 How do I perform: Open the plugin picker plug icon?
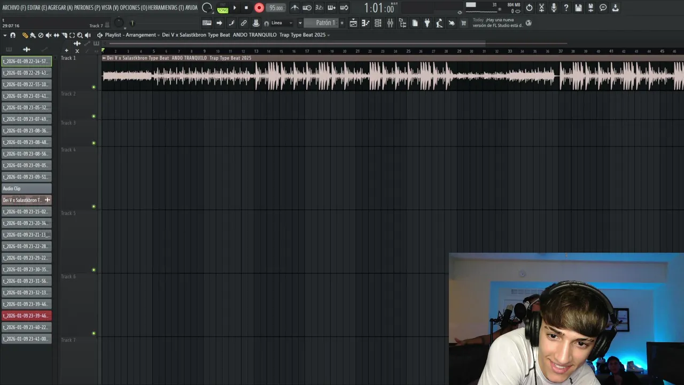pos(427,23)
